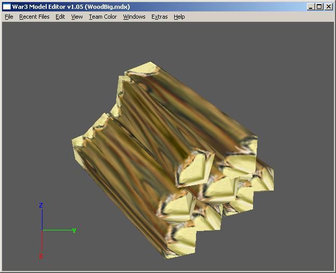
Task: Click the WoodBig log model in viewport
Action: click(172, 161)
